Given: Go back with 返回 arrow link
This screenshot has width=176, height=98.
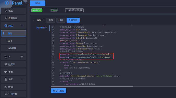Looking at the screenshot, I should point(37,20).
